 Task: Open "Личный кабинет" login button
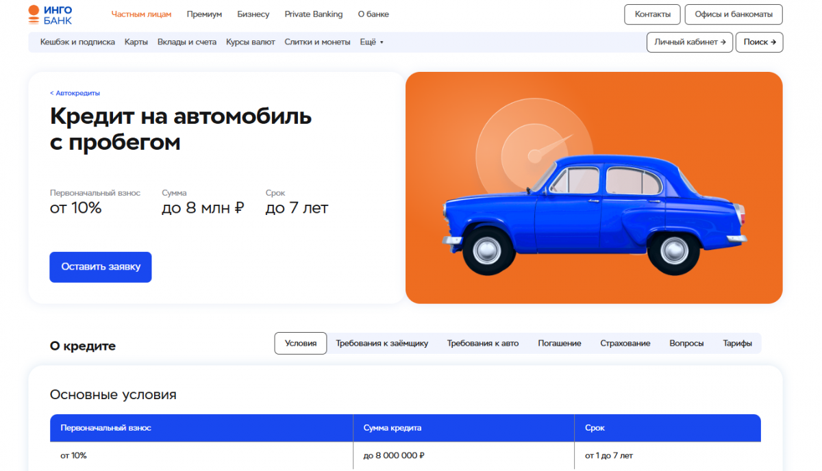click(x=689, y=42)
